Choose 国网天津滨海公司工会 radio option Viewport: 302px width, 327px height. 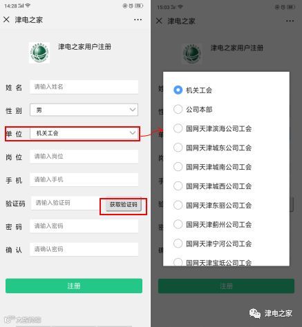212,128
